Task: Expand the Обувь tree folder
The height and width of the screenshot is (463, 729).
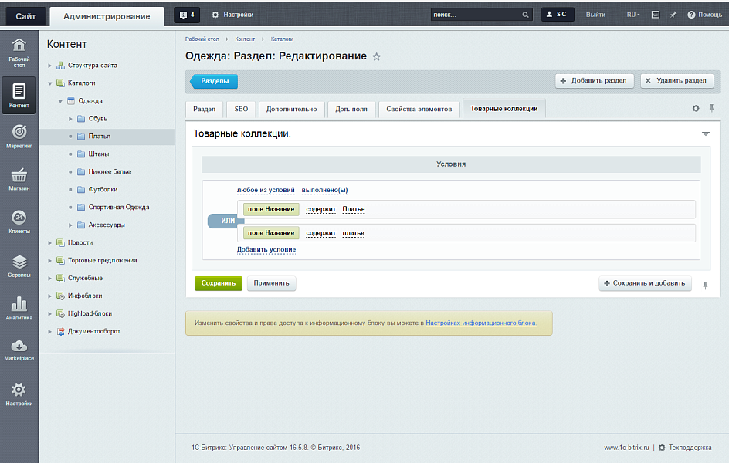Action: pos(70,118)
